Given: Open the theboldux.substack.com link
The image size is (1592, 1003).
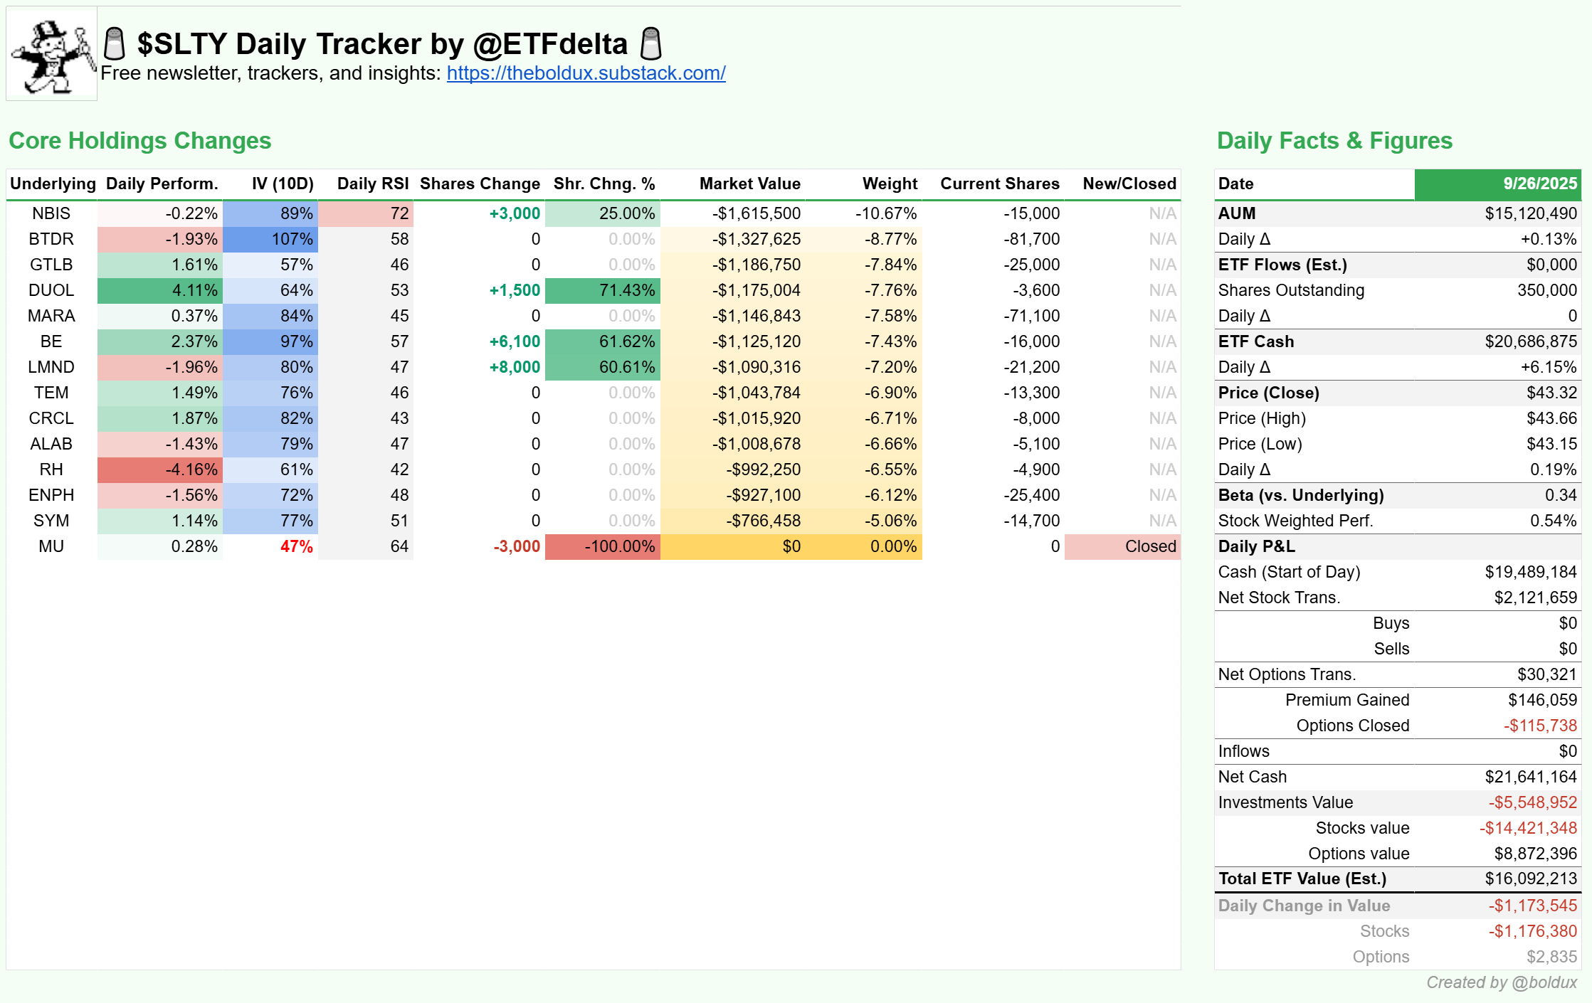Looking at the screenshot, I should [586, 73].
